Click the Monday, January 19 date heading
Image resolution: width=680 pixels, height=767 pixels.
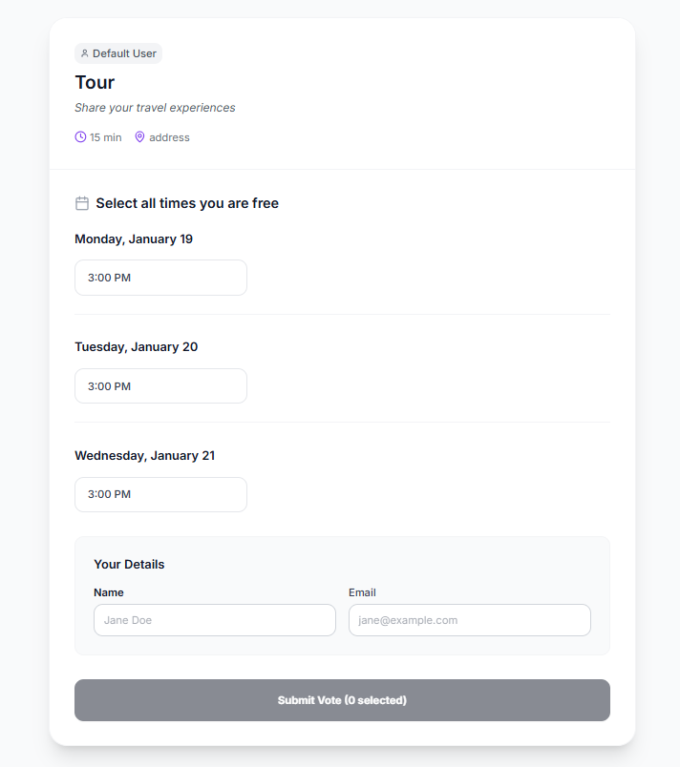[x=134, y=238]
